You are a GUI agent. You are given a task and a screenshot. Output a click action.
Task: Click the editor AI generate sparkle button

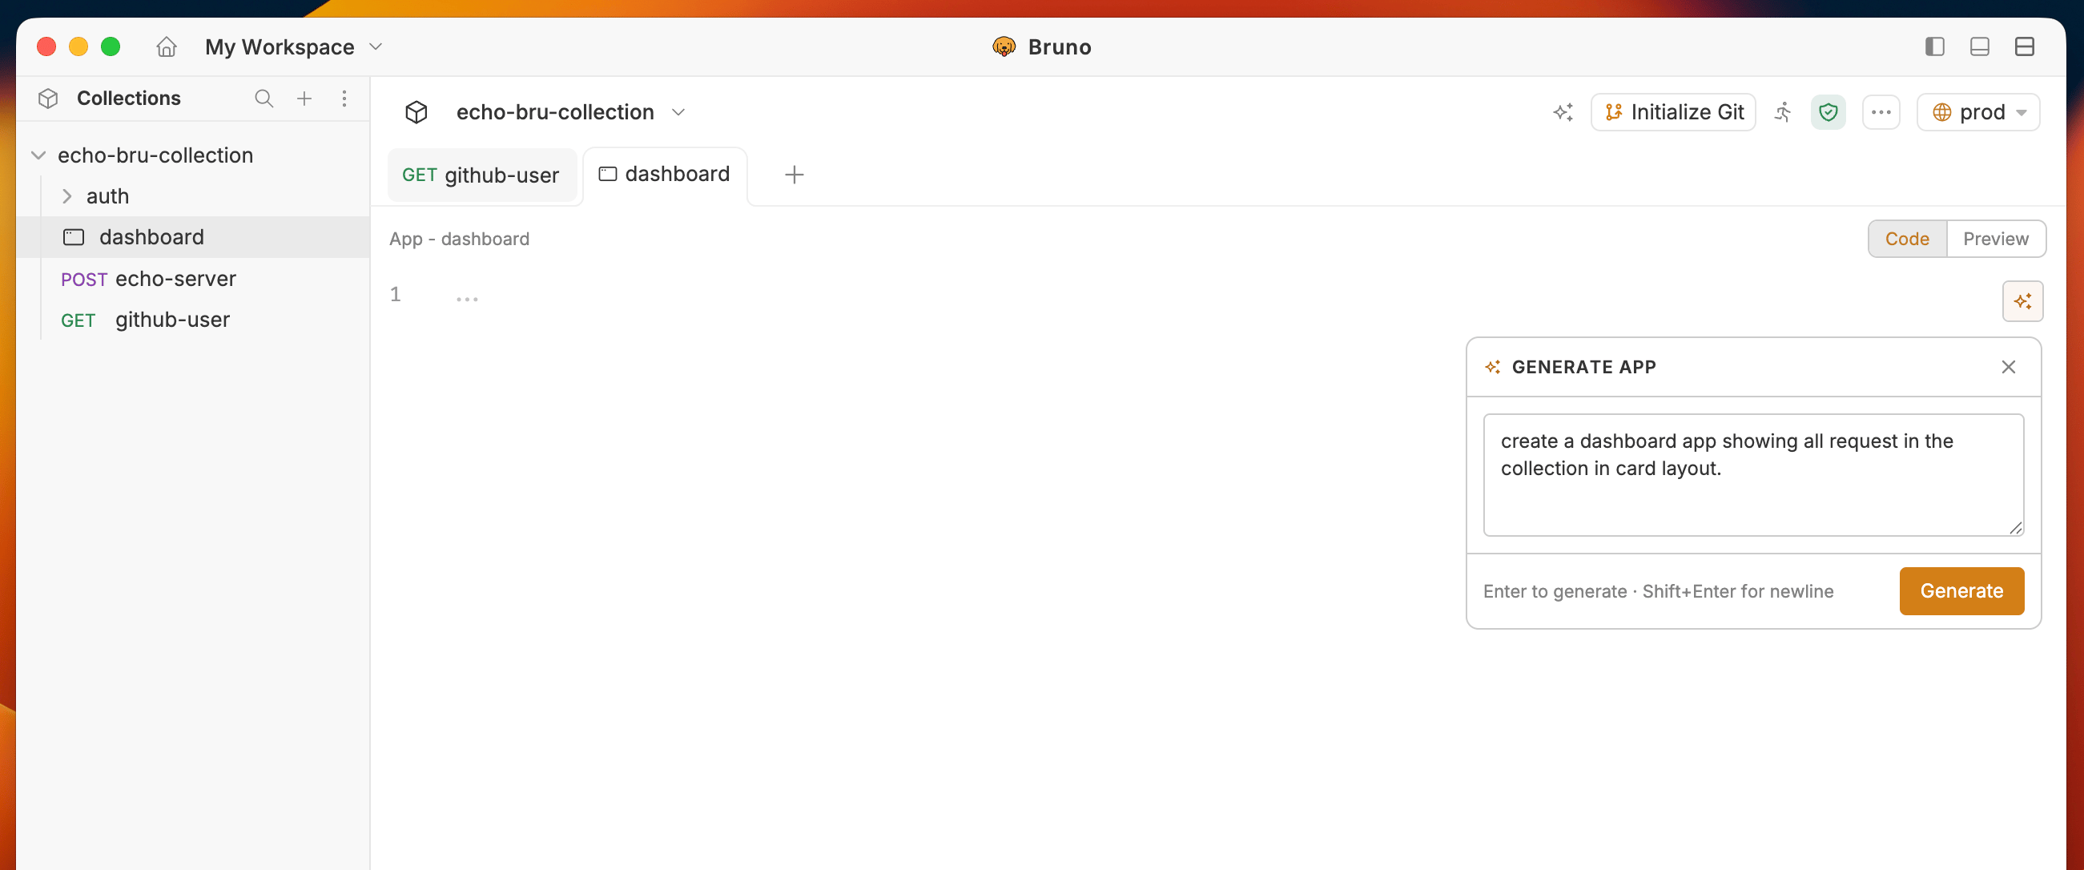coord(2022,301)
